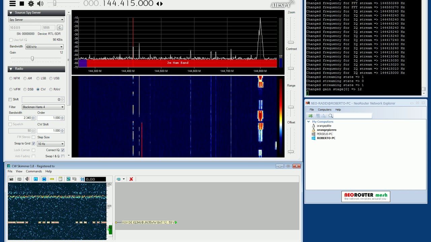This screenshot has width=431, height=242.
Task: Open dropdown arrow beside the tag icon
Action: click(x=124, y=179)
